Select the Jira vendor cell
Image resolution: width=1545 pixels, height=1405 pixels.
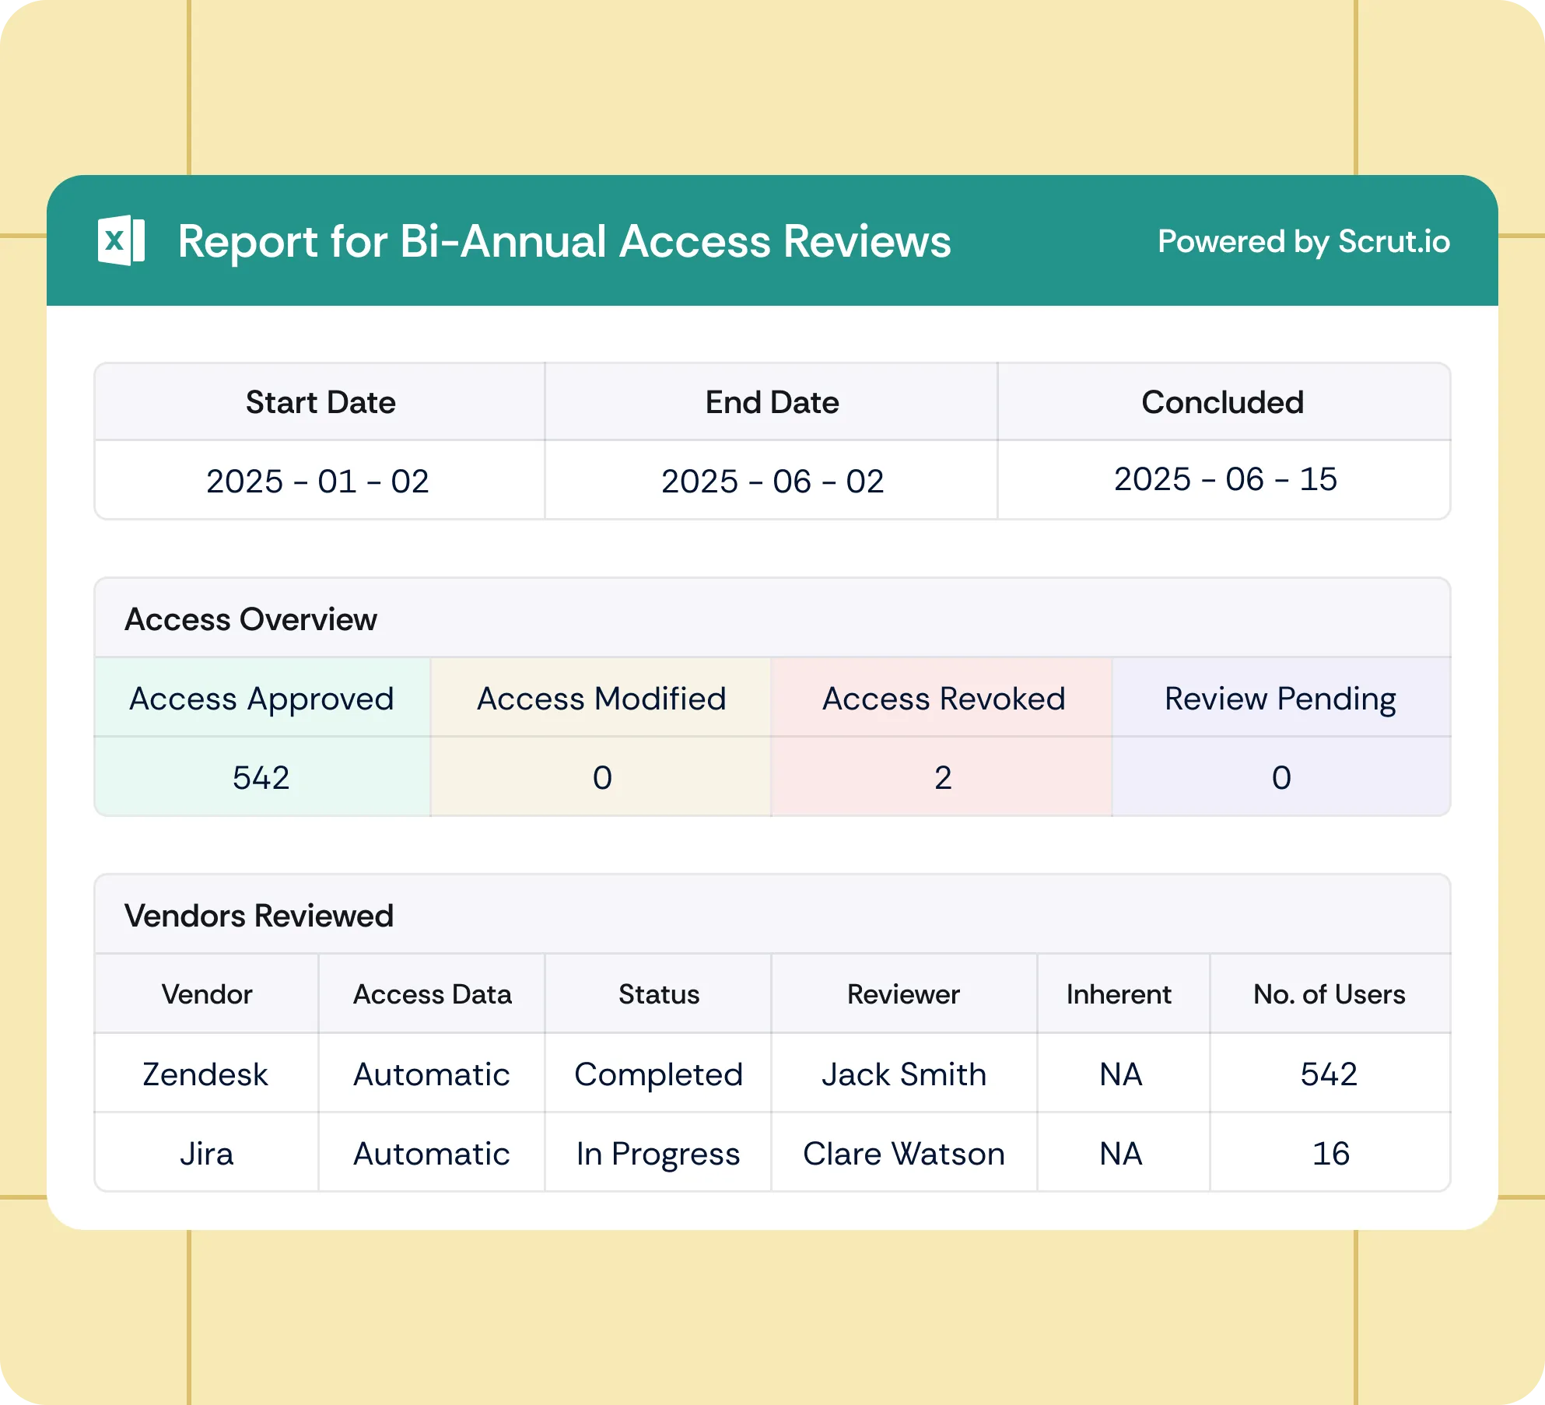pos(206,1154)
